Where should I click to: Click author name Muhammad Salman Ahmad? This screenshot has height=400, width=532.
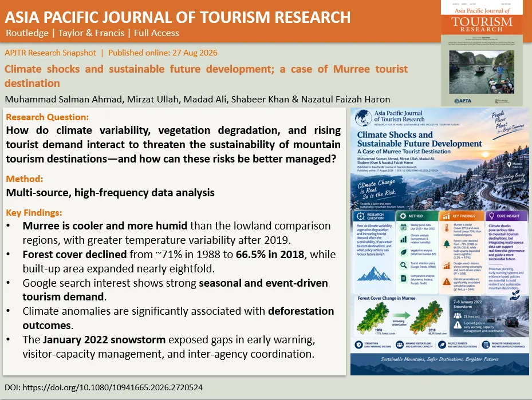pyautogui.click(x=64, y=100)
